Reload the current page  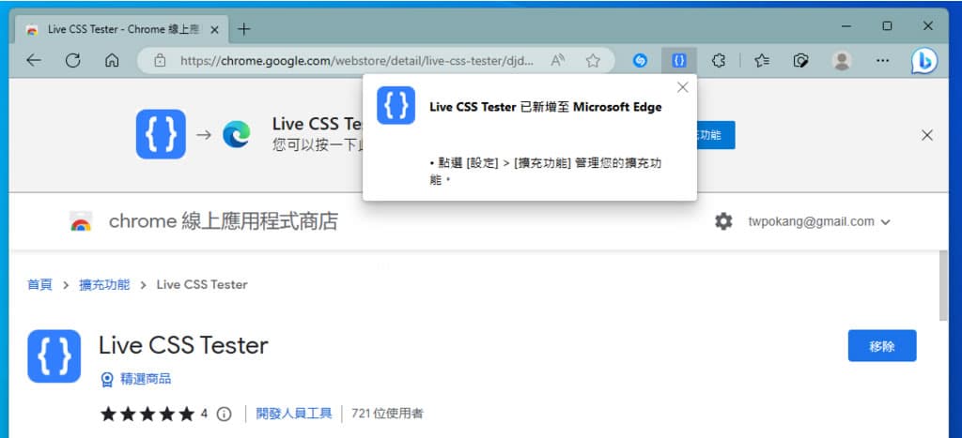pyautogui.click(x=73, y=61)
